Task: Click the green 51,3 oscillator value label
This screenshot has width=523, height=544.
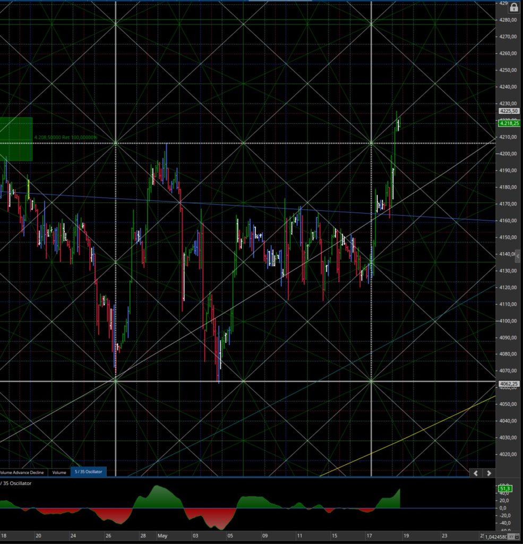Action: (x=504, y=489)
